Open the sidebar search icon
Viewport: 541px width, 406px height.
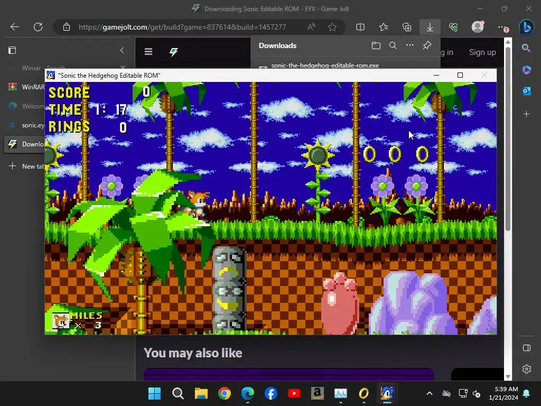tap(526, 48)
